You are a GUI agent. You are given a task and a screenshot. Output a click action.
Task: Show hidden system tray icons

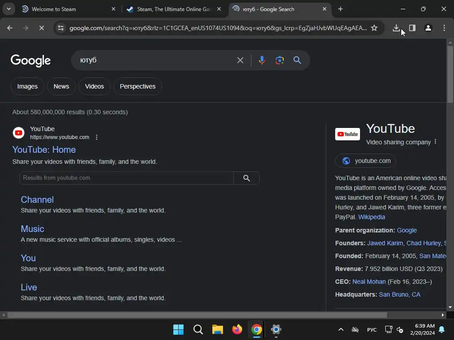(x=341, y=329)
